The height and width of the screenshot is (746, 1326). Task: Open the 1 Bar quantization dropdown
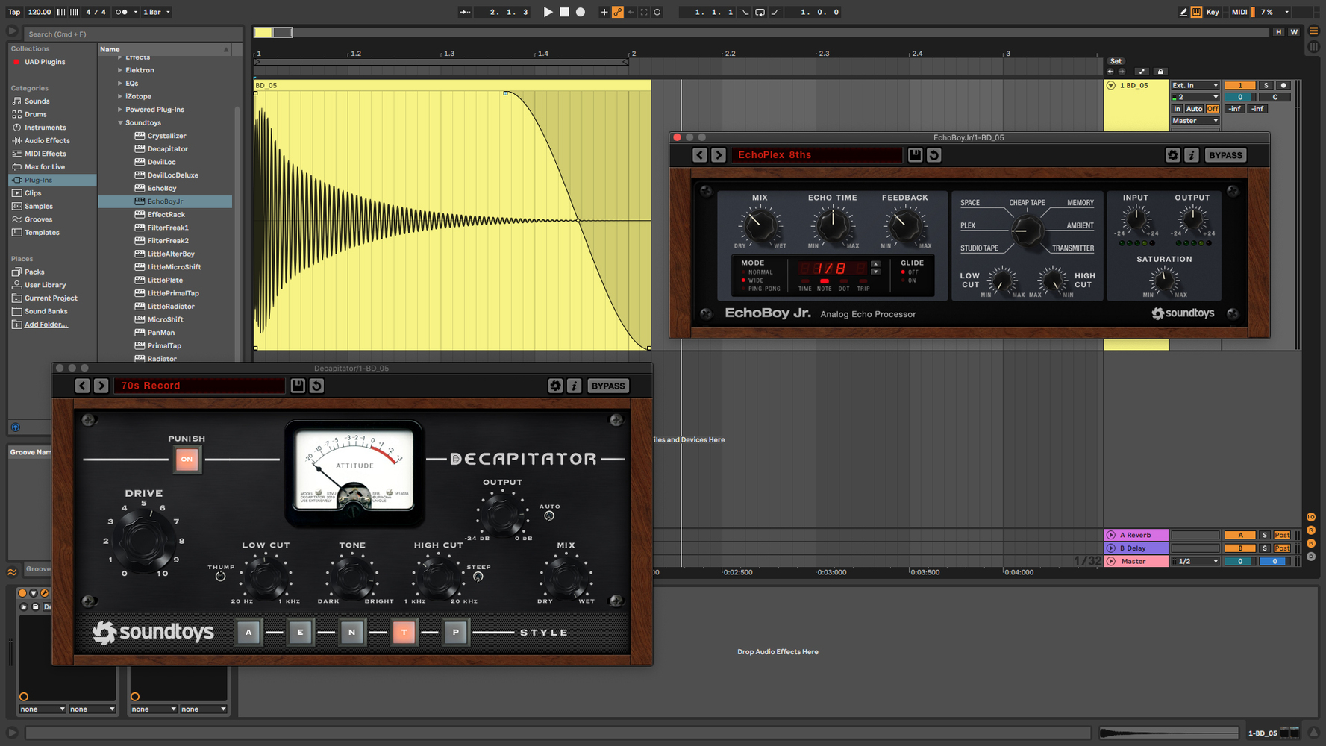[x=157, y=12]
